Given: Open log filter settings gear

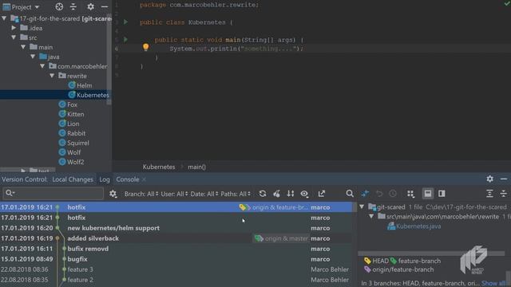Looking at the screenshot, I should (113, 194).
